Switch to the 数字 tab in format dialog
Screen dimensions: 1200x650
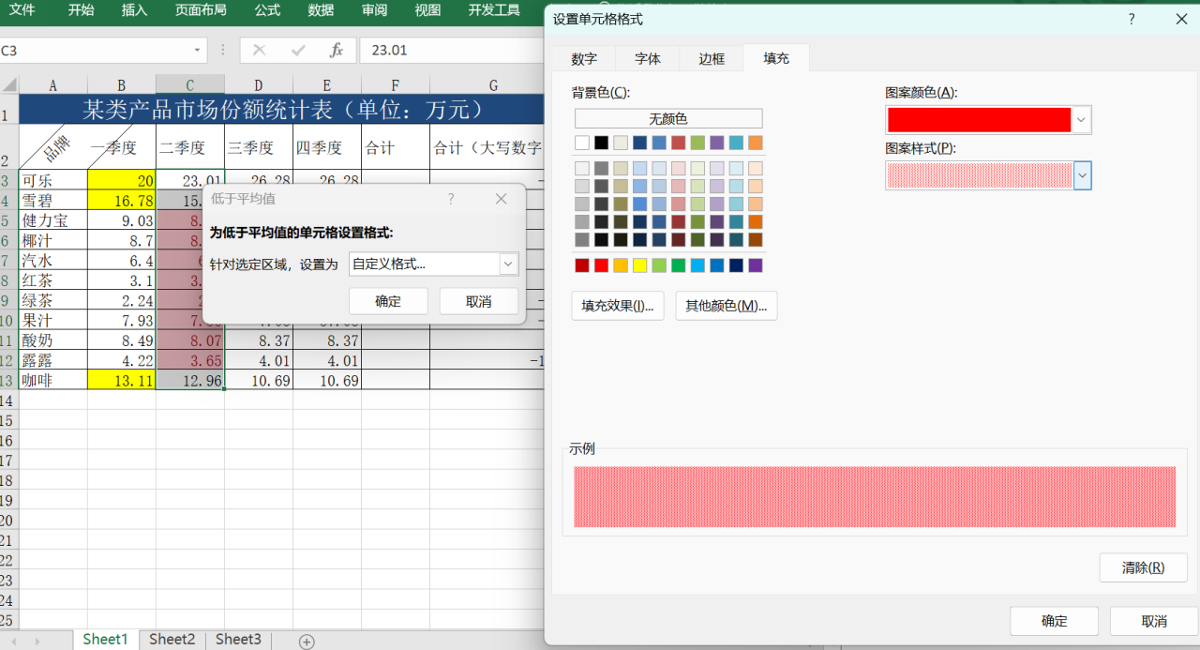584,58
